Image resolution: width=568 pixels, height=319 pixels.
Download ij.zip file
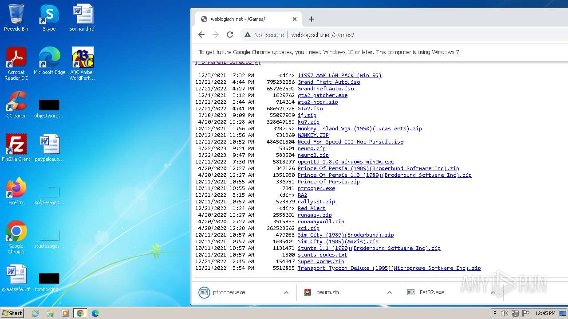[307, 115]
